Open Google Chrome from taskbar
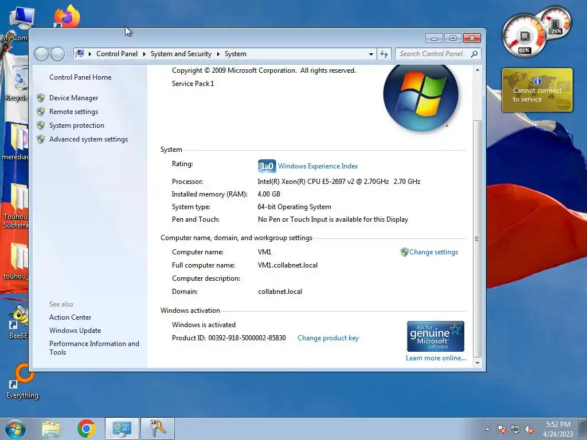 (x=87, y=429)
